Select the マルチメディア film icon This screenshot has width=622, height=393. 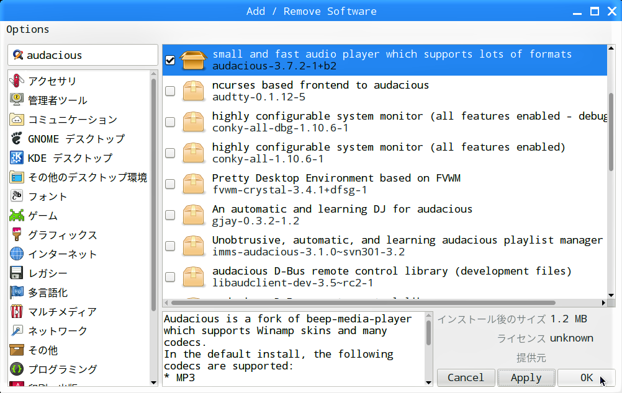[17, 311]
